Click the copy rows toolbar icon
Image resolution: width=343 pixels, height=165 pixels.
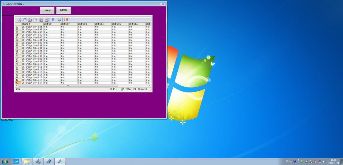[25, 19]
